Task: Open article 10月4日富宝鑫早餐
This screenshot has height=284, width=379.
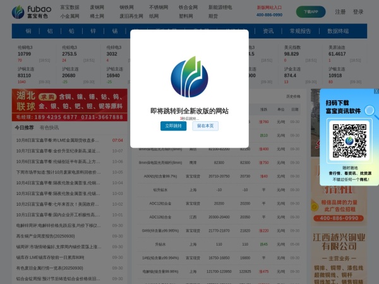Action: [x=58, y=183]
